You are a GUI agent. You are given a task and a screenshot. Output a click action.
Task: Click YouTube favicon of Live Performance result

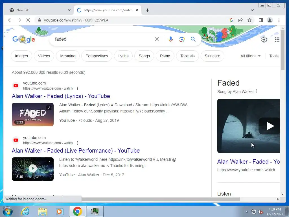pyautogui.click(x=16, y=140)
